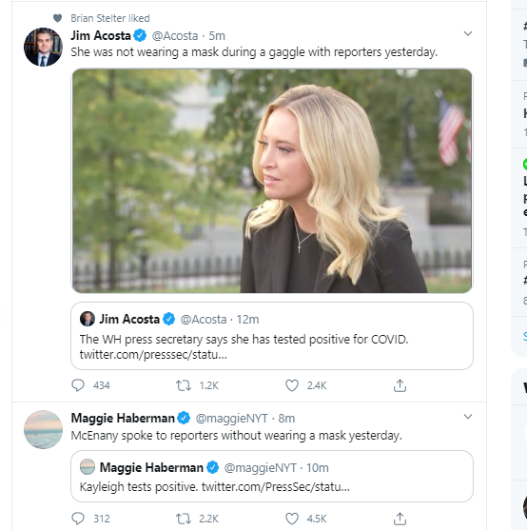
Task: Open quoted Maggie Haberman tweet 'Kayleigh tests positive'
Action: click(272, 477)
